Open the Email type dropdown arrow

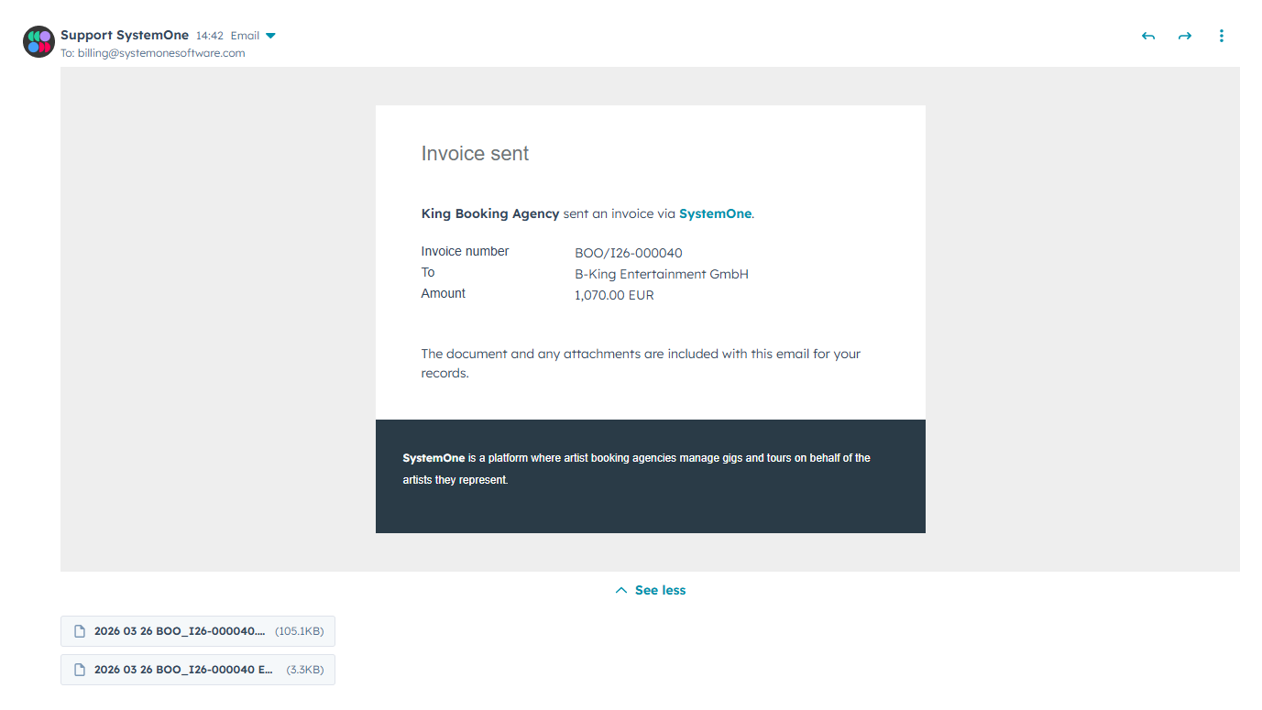click(x=270, y=36)
